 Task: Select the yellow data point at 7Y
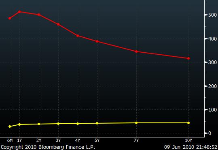tap(136, 123)
